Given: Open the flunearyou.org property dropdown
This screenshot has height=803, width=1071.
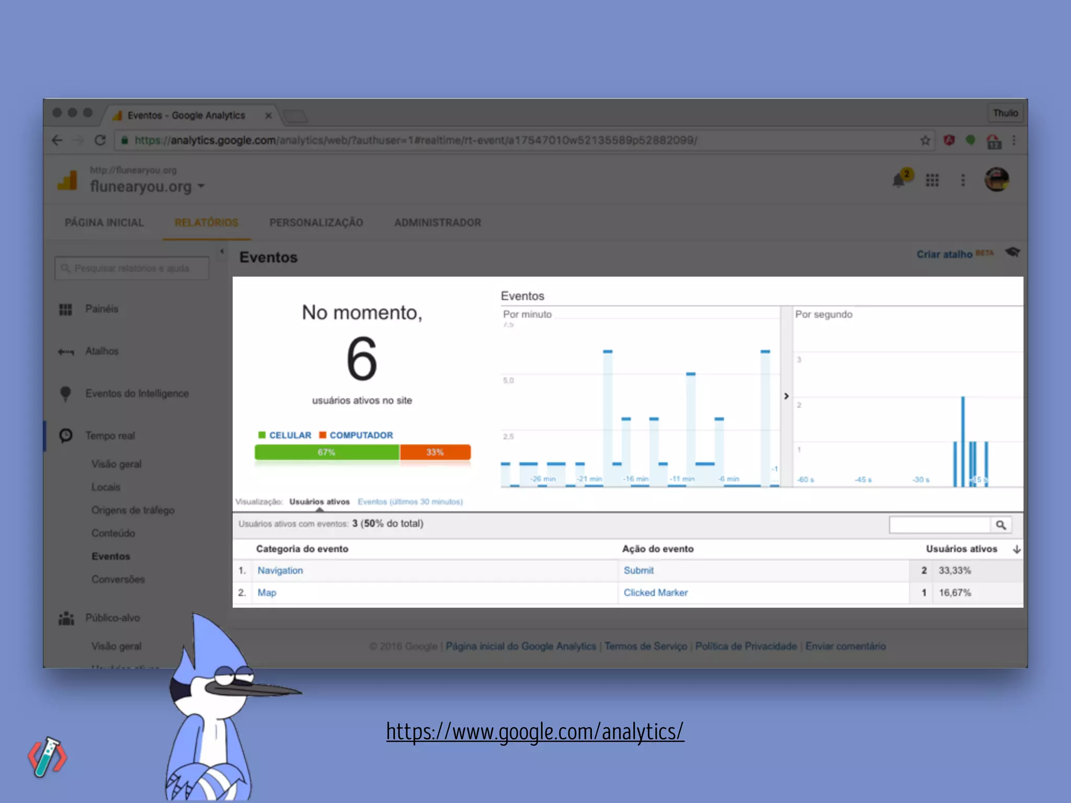Looking at the screenshot, I should point(147,186).
